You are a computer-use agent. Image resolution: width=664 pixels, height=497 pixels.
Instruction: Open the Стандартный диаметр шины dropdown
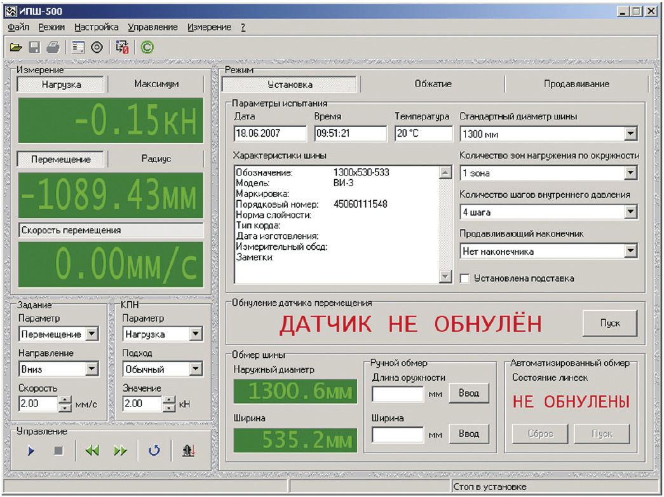(630, 134)
